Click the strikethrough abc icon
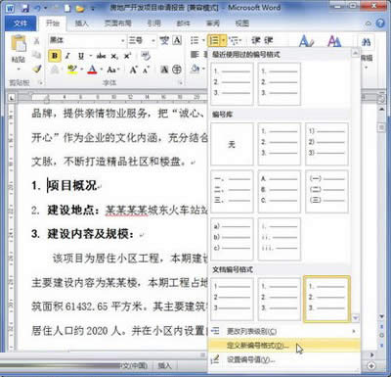Image resolution: width=391 pixels, height=377 pixels. point(102,56)
